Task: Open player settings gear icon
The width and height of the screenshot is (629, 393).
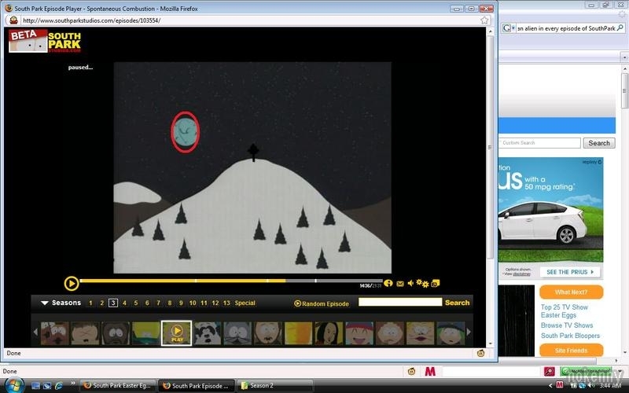Action: point(422,283)
